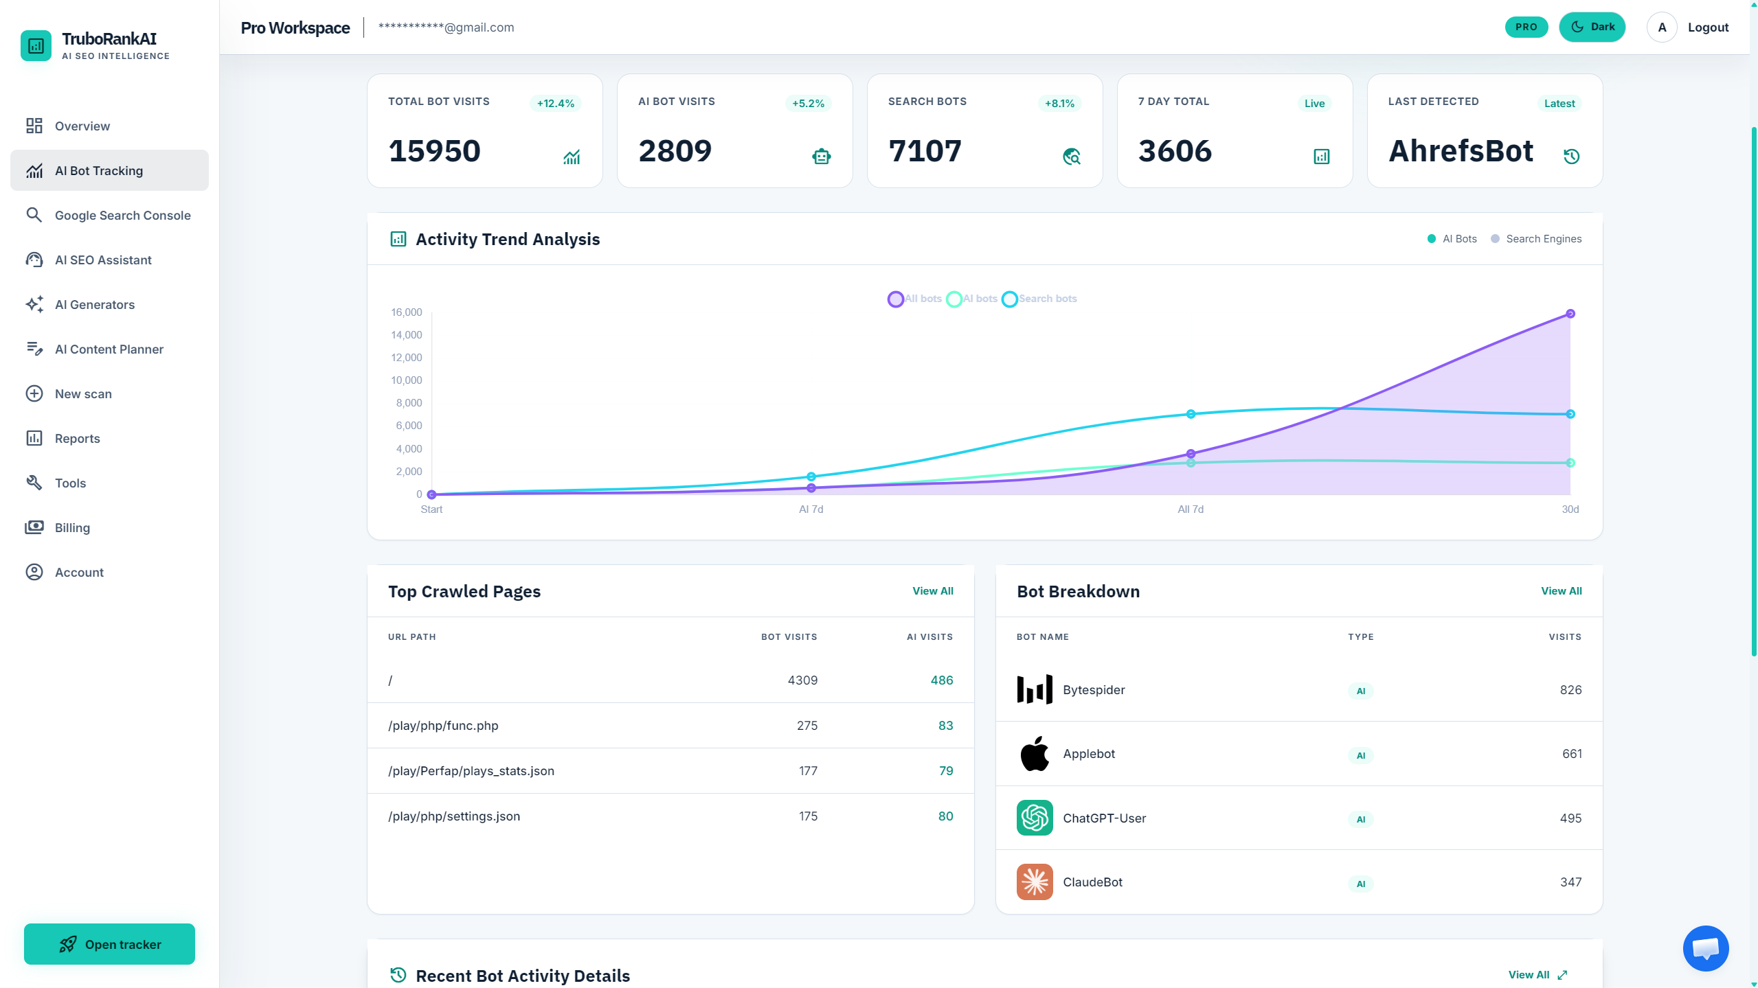Open the user avatar A menu
The width and height of the screenshot is (1758, 988).
click(x=1662, y=27)
